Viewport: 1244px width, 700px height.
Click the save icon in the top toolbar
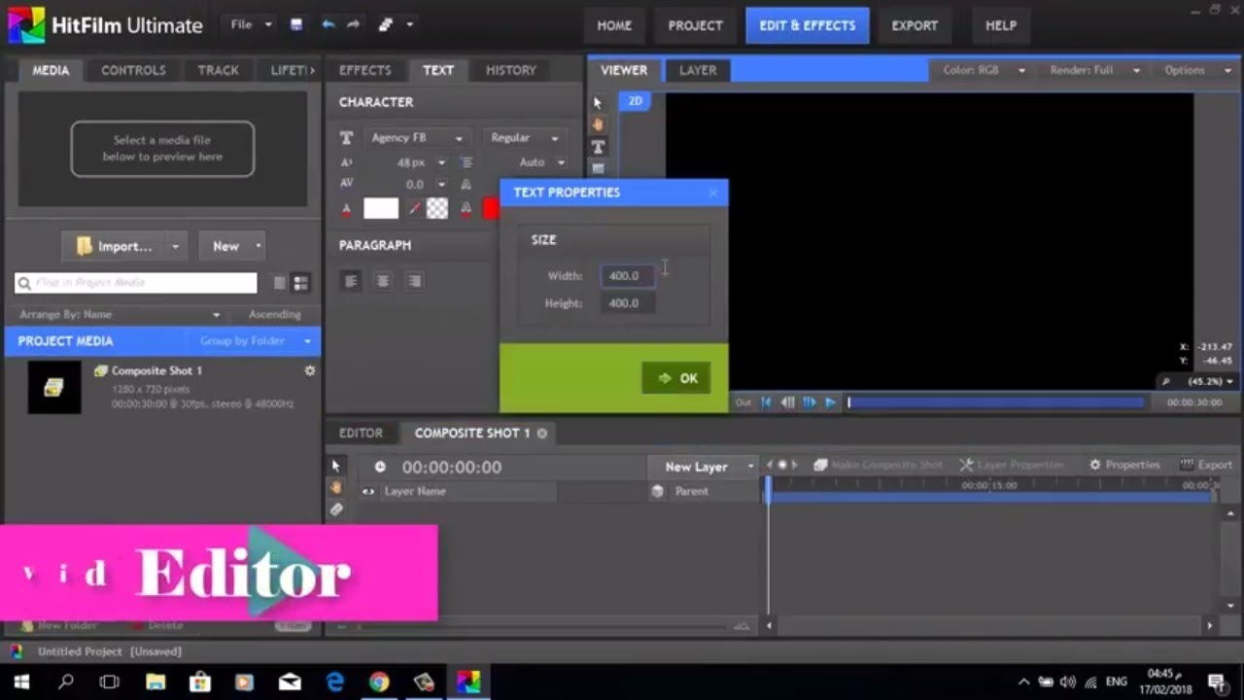pyautogui.click(x=296, y=25)
